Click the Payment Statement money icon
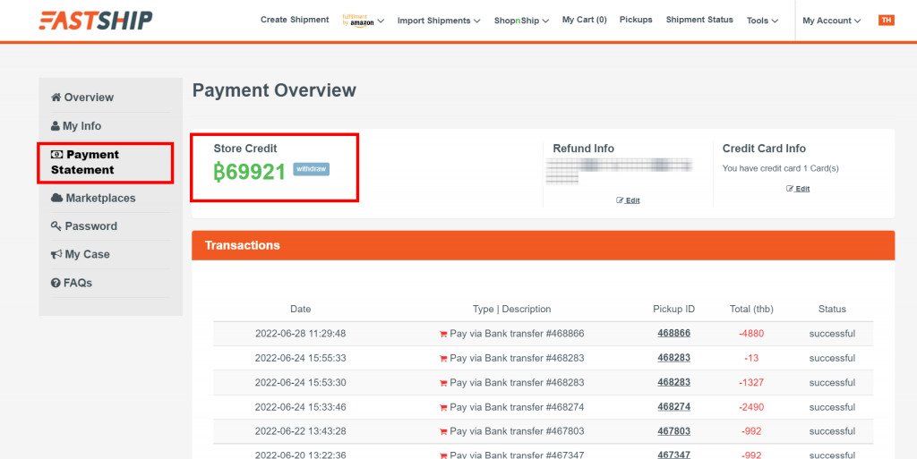Image resolution: width=917 pixels, height=459 pixels. [x=56, y=155]
